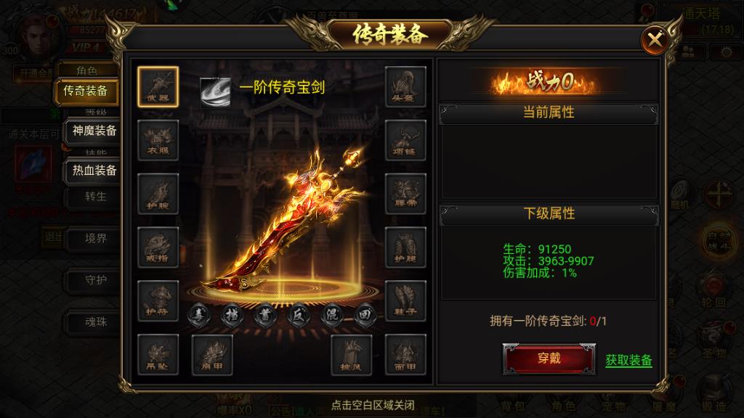Select the 武器 weapon equipment slot
Image resolution: width=744 pixels, height=418 pixels.
[158, 87]
